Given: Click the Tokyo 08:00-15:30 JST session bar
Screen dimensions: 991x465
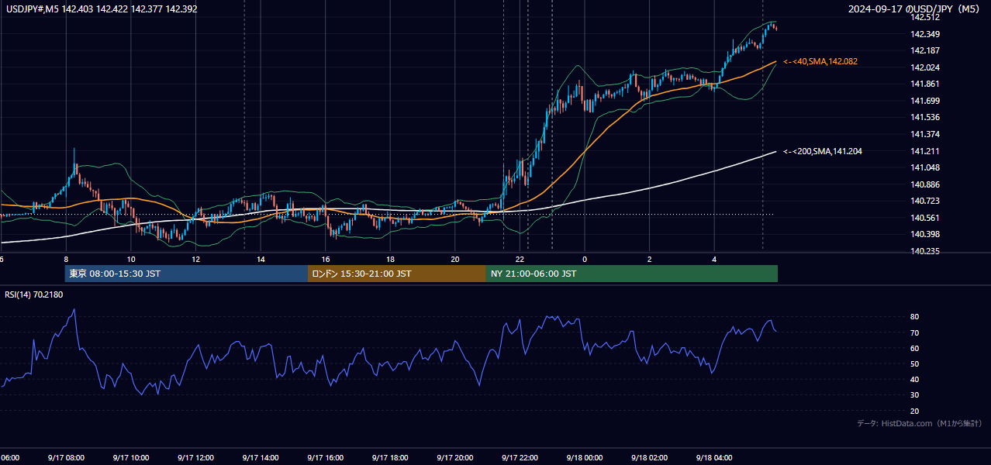Looking at the screenshot, I should (x=186, y=274).
